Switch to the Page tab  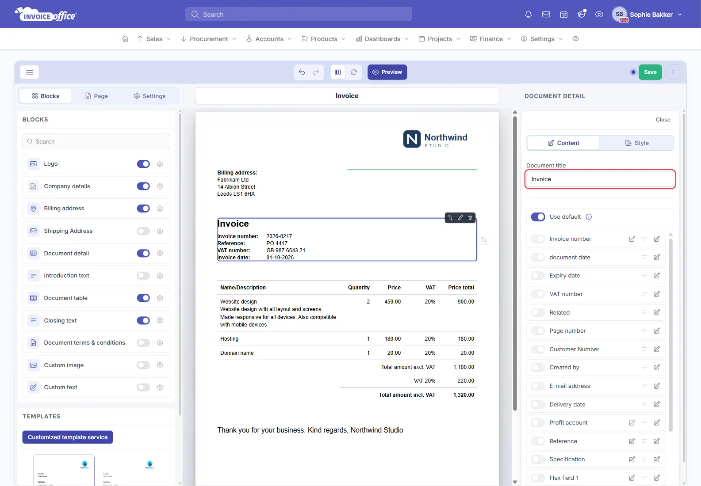tap(96, 96)
